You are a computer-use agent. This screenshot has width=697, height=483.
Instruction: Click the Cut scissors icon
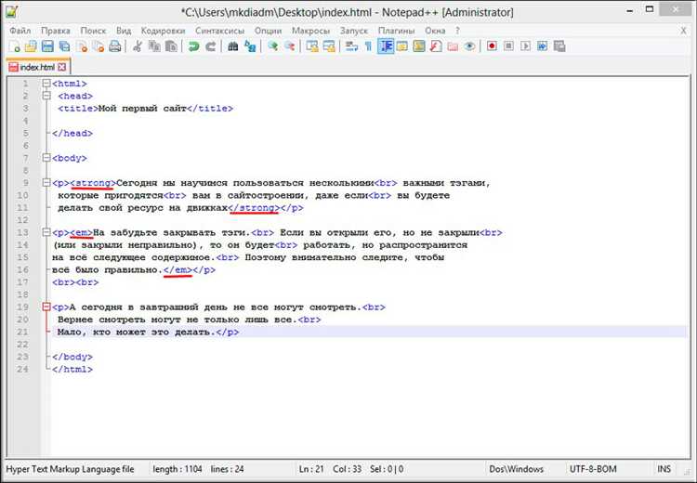(x=138, y=46)
